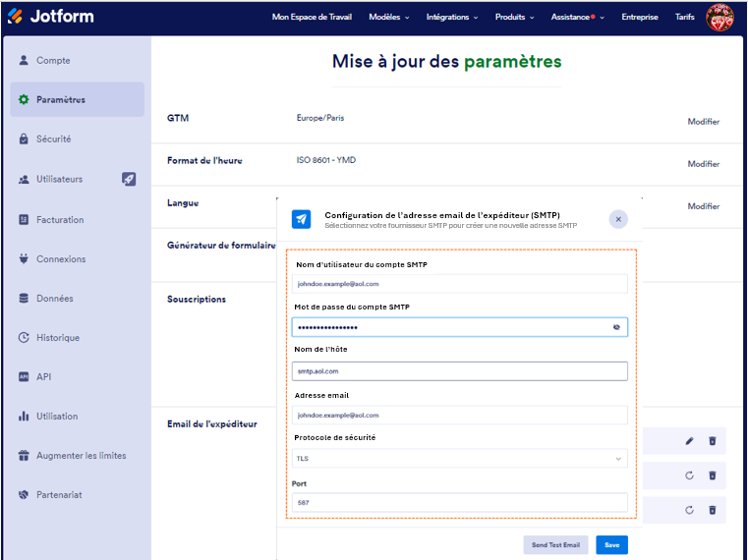Close the SMTP configuration dialog
Image resolution: width=748 pixels, height=560 pixels.
618,219
